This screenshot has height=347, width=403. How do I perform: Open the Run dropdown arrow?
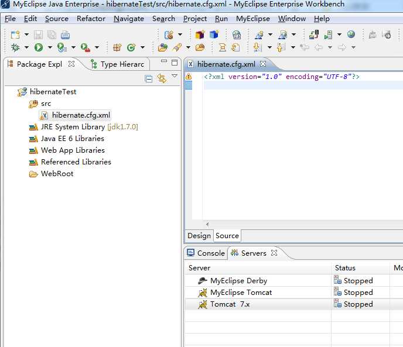pyautogui.click(x=50, y=47)
